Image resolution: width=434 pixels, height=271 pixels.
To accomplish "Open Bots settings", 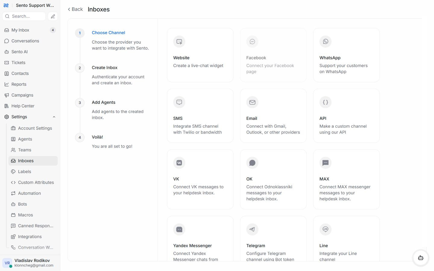I will [x=33, y=204].
